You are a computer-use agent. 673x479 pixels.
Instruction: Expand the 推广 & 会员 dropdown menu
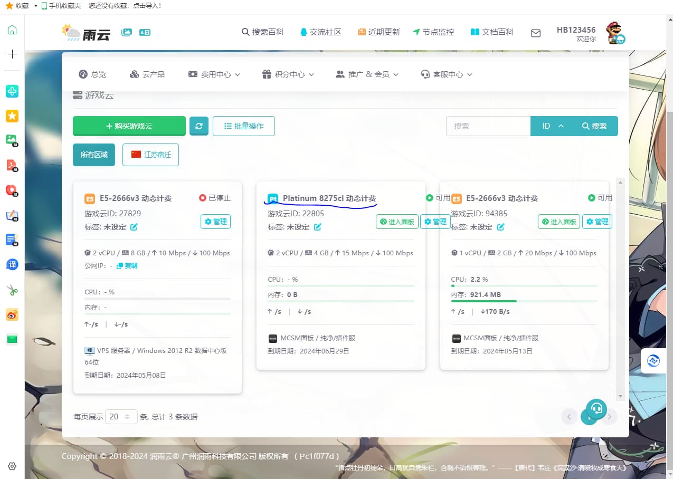[367, 74]
